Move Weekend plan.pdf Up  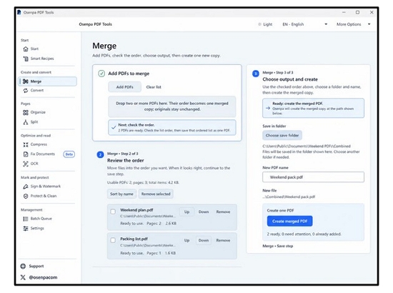click(186, 212)
